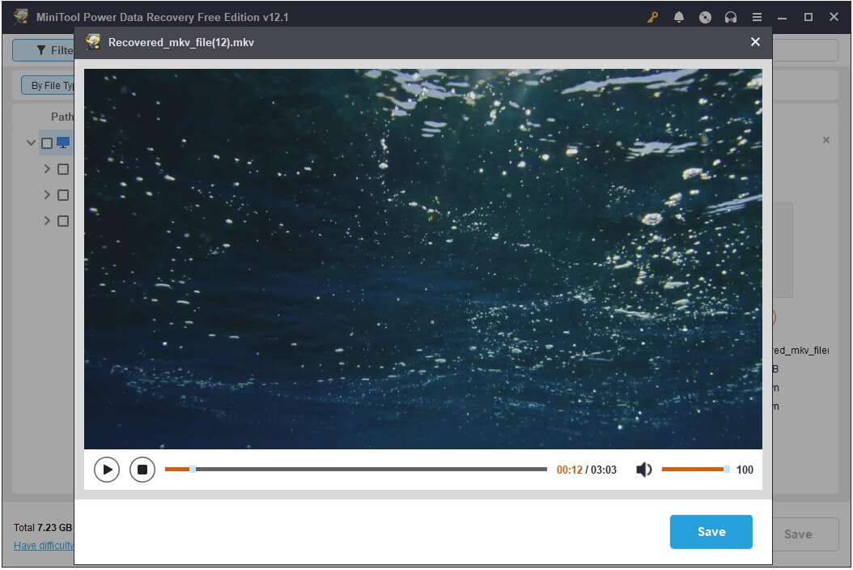Screen dimensions: 853x570
Task: Click the MiniTool app logo in title bar
Action: [x=21, y=17]
